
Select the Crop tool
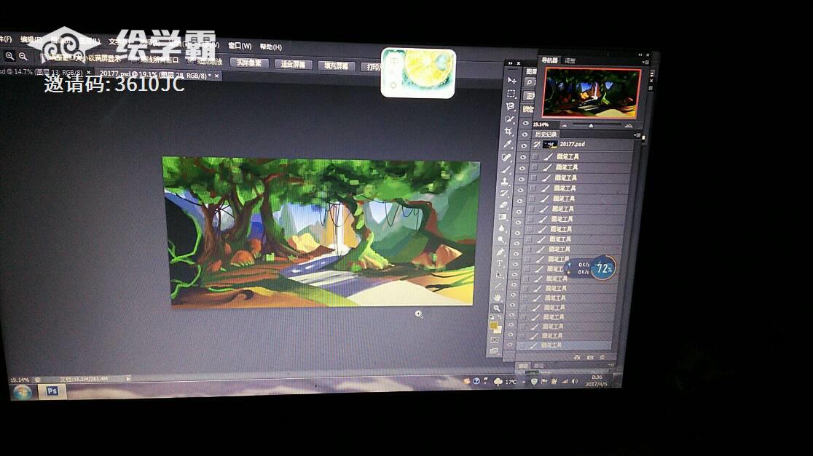coord(508,132)
